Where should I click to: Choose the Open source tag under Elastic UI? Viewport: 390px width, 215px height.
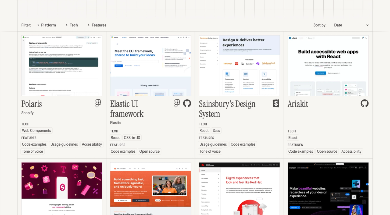pyautogui.click(x=149, y=151)
